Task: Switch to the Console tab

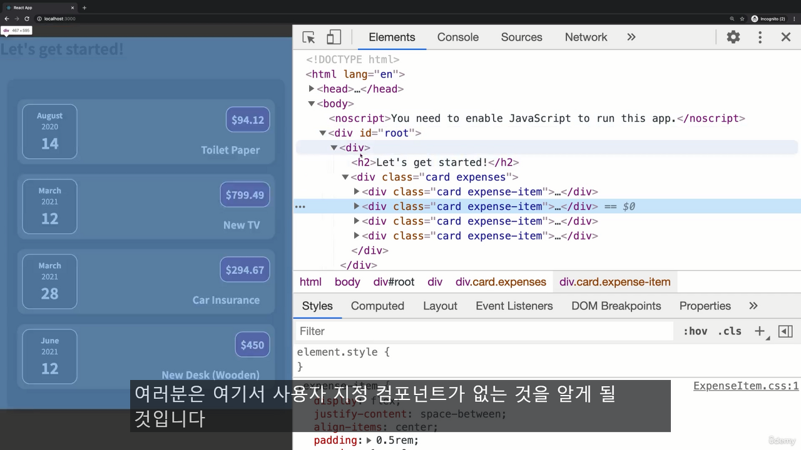Action: pyautogui.click(x=458, y=37)
